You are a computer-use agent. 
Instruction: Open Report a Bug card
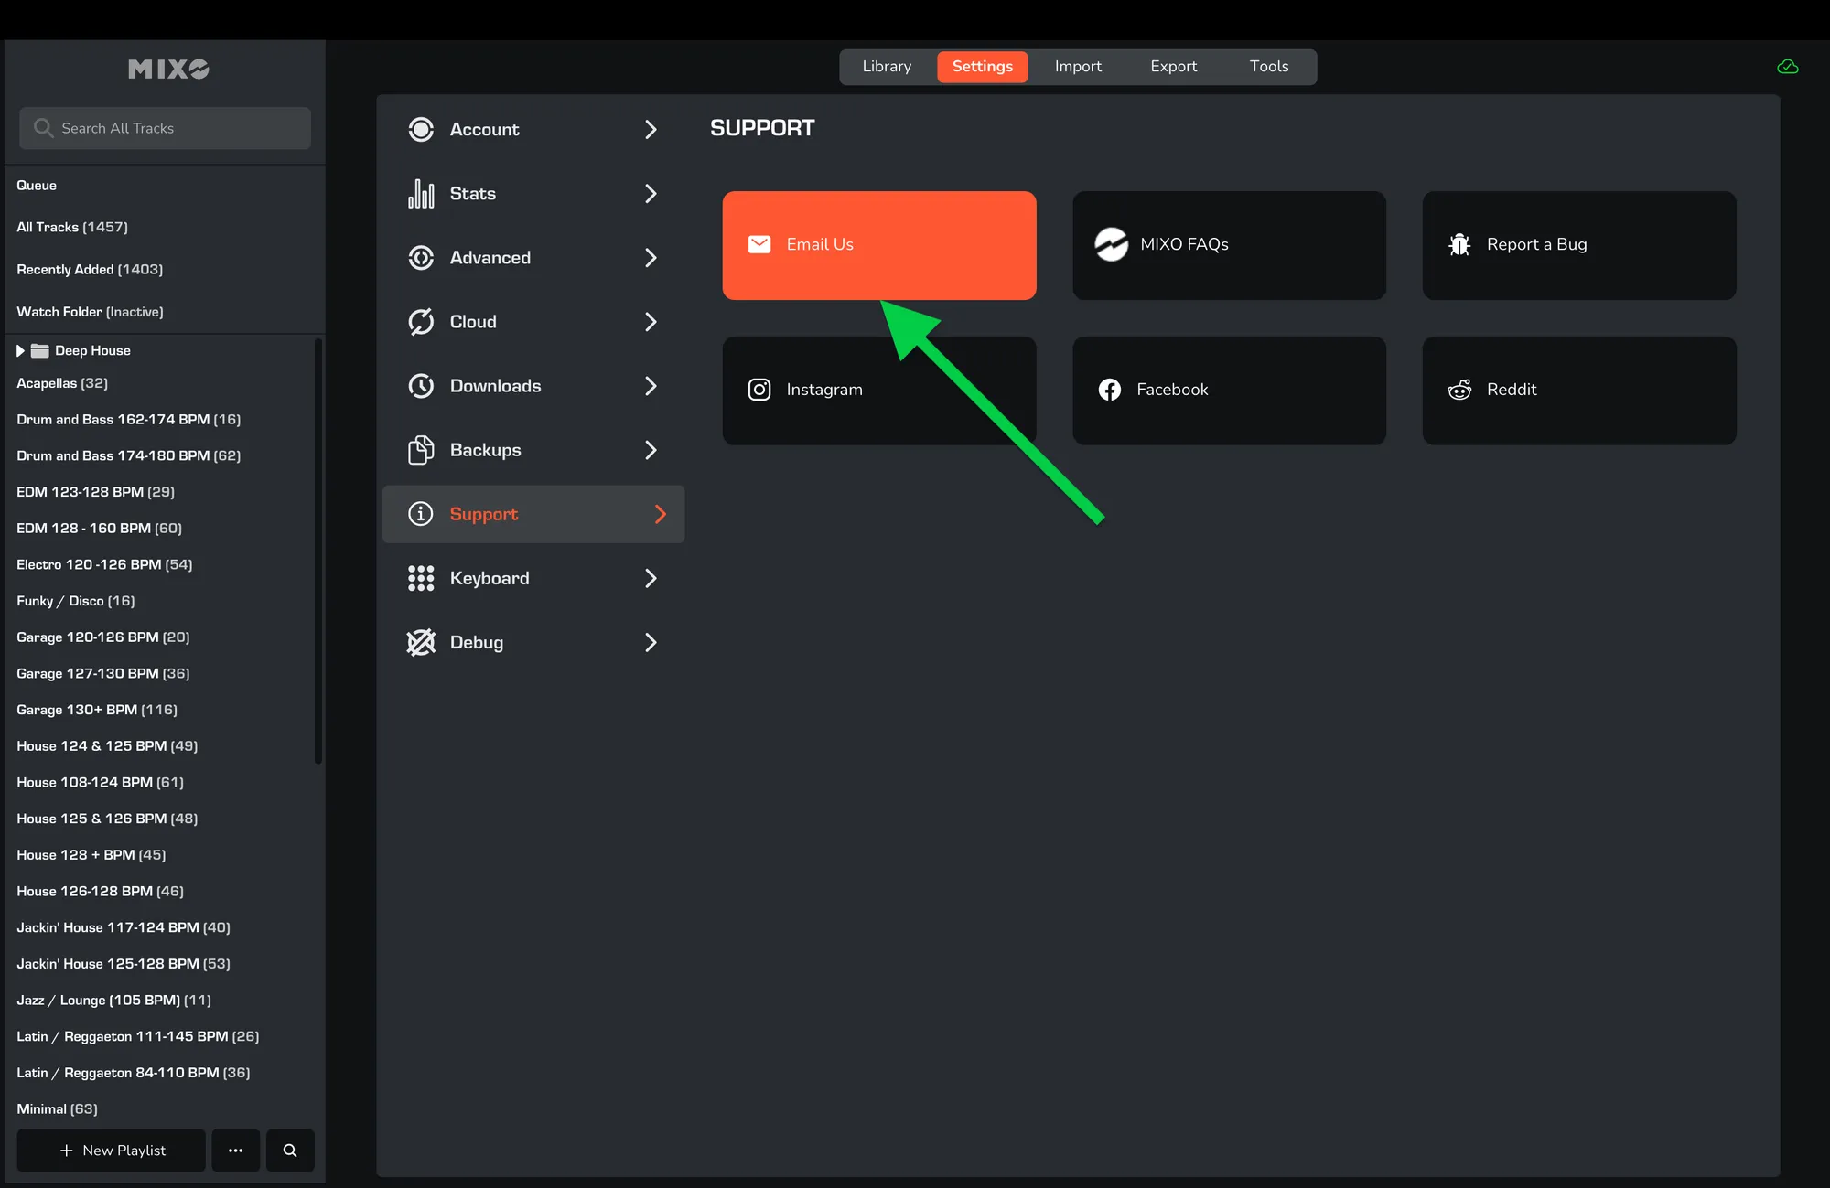pyautogui.click(x=1578, y=245)
